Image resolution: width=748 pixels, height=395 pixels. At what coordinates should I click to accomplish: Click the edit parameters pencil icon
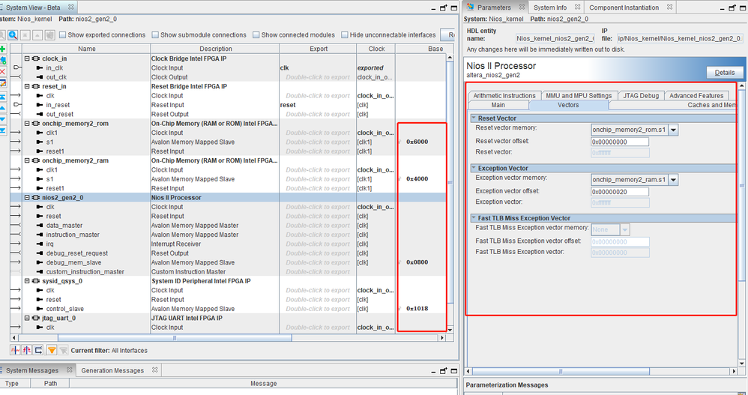point(2,83)
